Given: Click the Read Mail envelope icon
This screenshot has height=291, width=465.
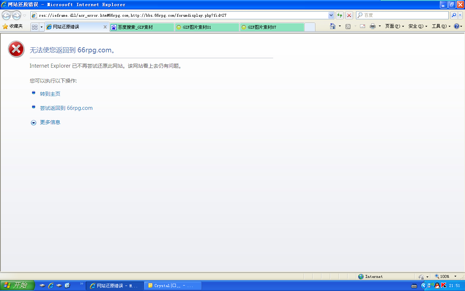Looking at the screenshot, I should (363, 26).
